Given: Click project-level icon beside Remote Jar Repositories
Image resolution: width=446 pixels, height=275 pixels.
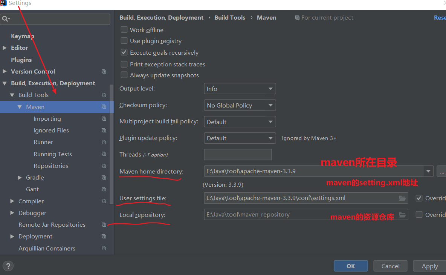Looking at the screenshot, I should click(x=104, y=225).
